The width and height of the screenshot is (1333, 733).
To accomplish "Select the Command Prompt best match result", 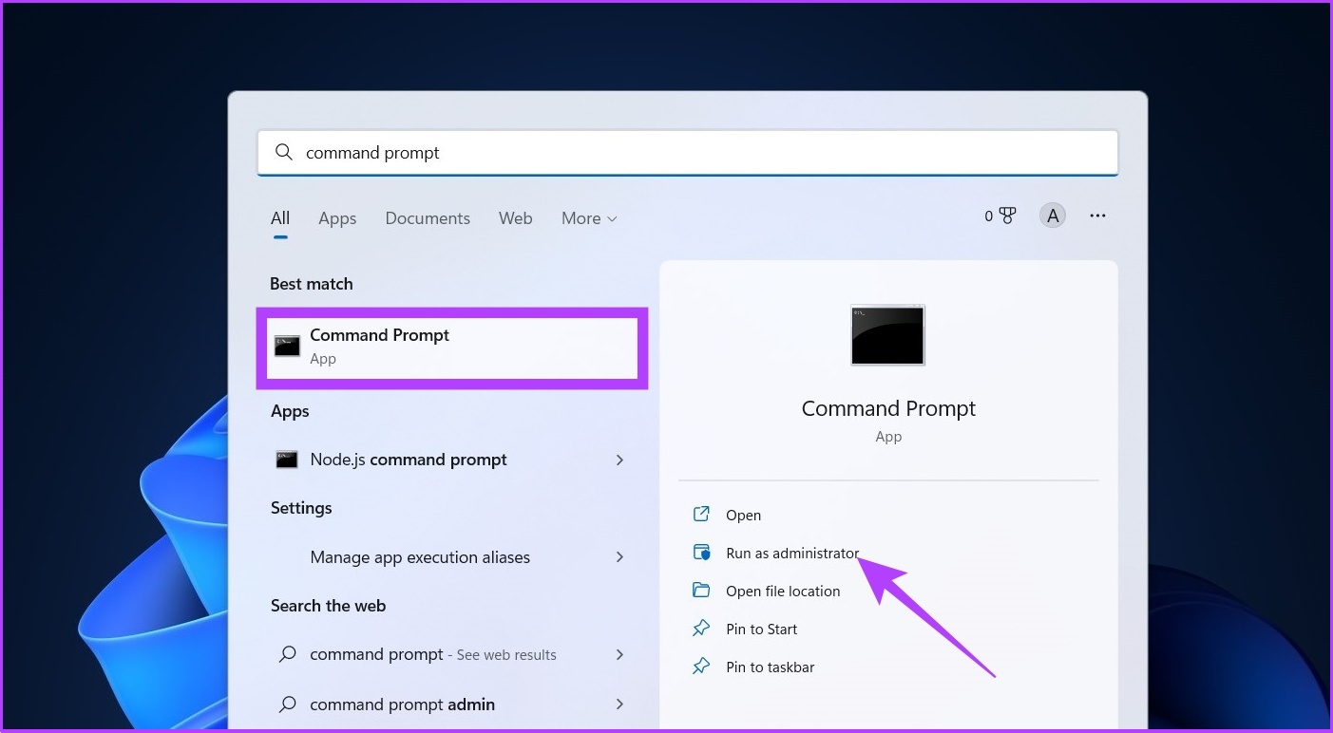I will click(x=452, y=348).
